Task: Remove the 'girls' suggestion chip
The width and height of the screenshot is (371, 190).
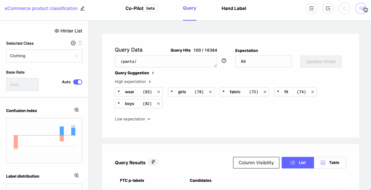Action: coord(210,92)
